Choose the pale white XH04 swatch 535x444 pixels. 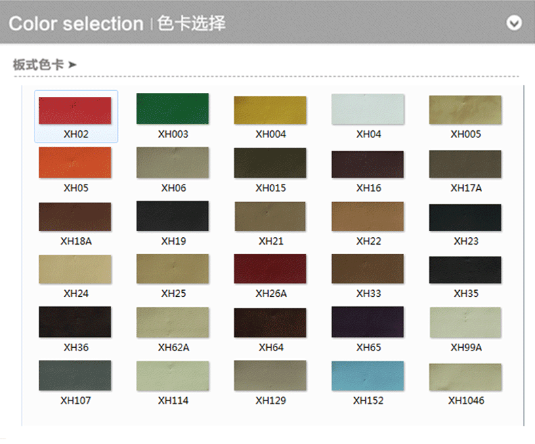click(x=368, y=109)
